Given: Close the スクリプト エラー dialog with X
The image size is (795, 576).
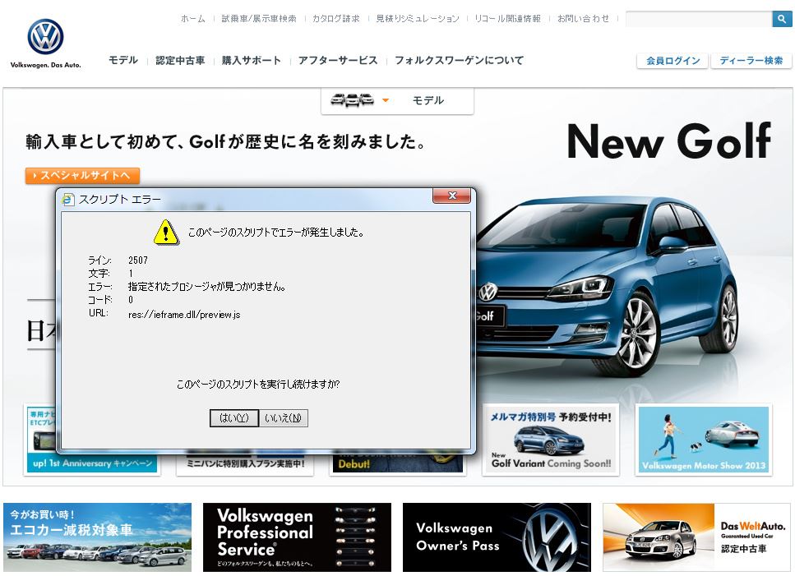Looking at the screenshot, I should tap(452, 196).
